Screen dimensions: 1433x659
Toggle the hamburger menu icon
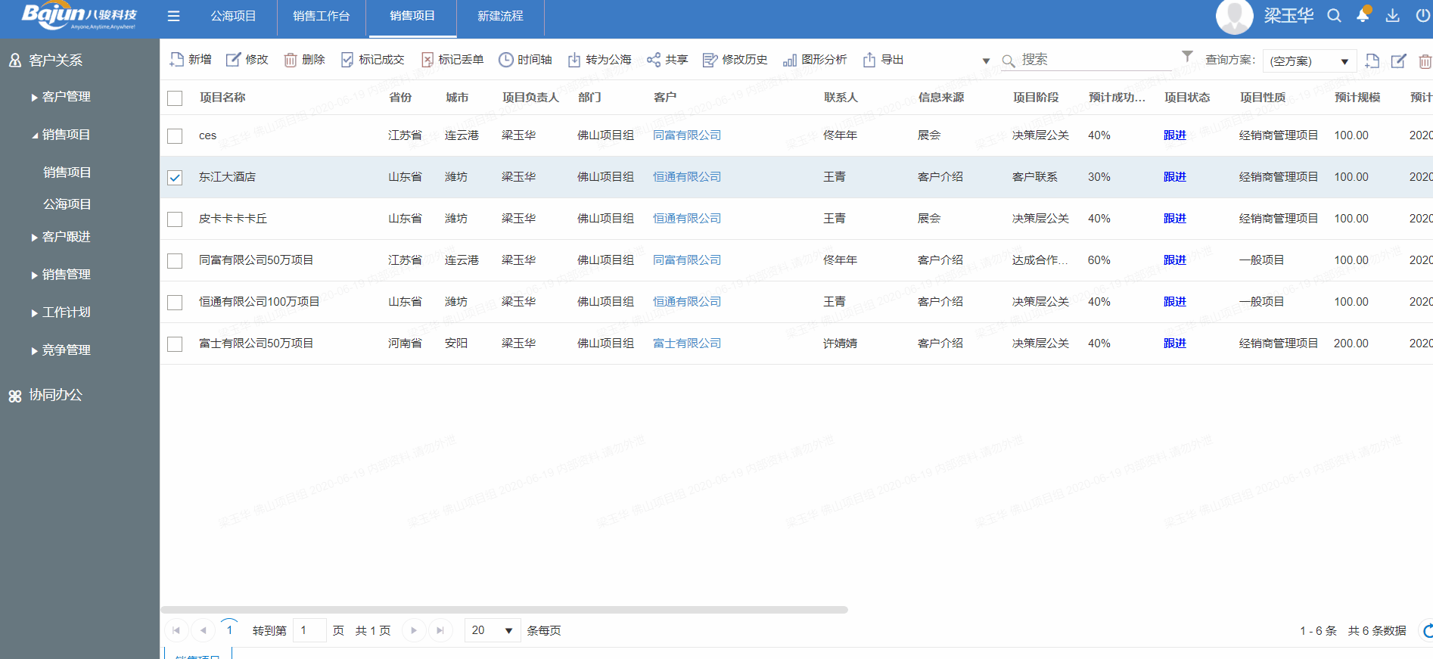(173, 16)
